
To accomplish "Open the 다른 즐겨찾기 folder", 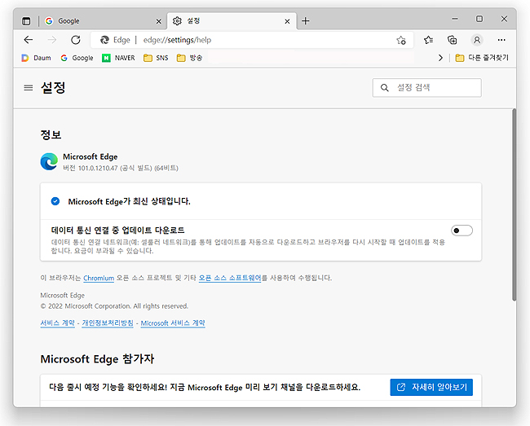I will tap(482, 58).
